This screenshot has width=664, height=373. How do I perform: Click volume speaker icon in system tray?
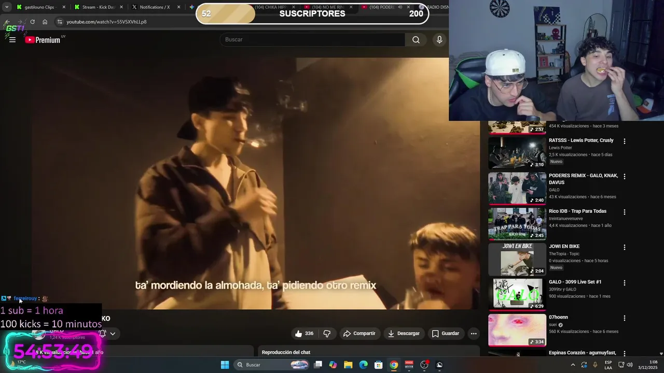click(629, 365)
